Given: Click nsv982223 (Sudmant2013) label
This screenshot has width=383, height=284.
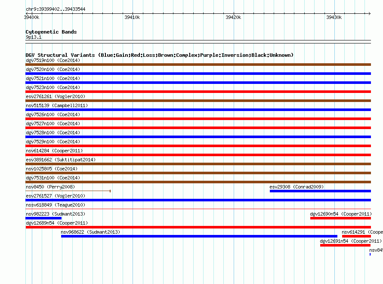Looking at the screenshot, I should coord(56,214).
